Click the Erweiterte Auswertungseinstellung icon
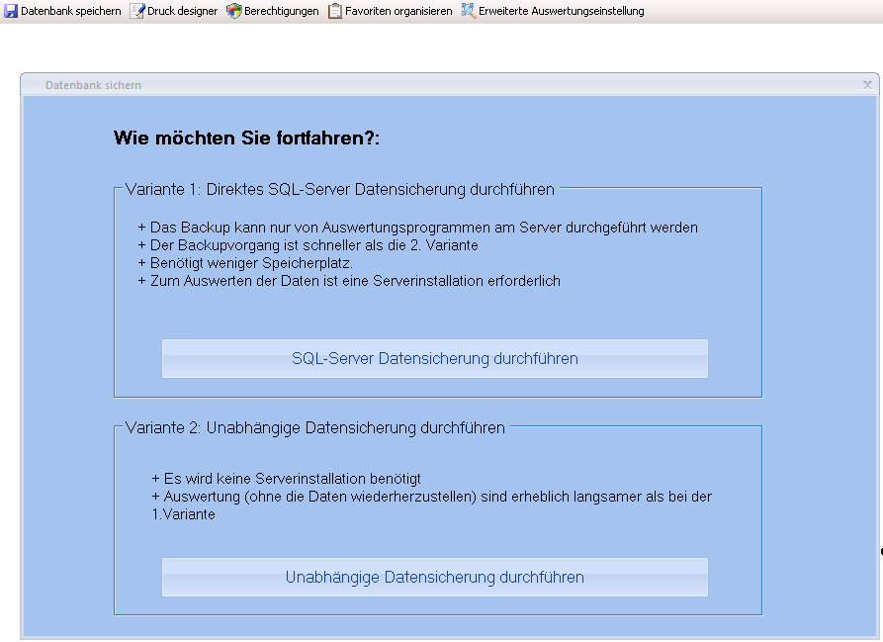Viewport: 883px width, 642px height. (468, 11)
